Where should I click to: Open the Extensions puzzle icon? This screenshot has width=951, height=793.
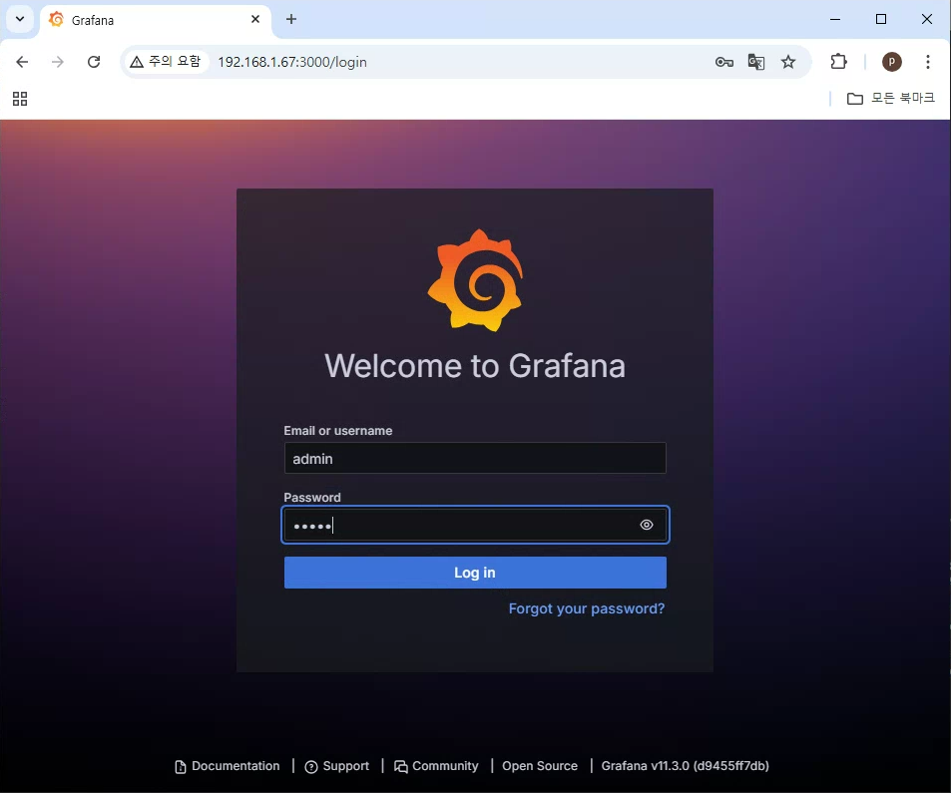(x=839, y=62)
